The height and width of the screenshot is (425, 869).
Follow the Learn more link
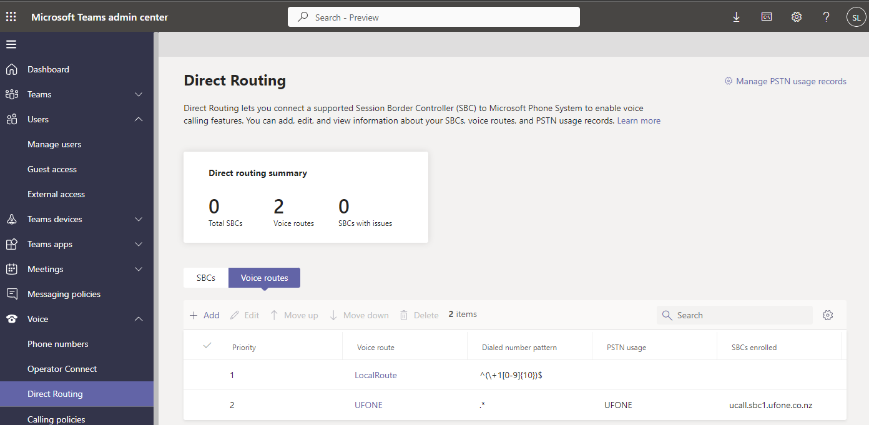coord(639,120)
